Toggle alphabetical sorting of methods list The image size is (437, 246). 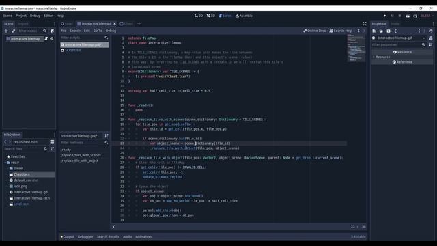(107, 136)
